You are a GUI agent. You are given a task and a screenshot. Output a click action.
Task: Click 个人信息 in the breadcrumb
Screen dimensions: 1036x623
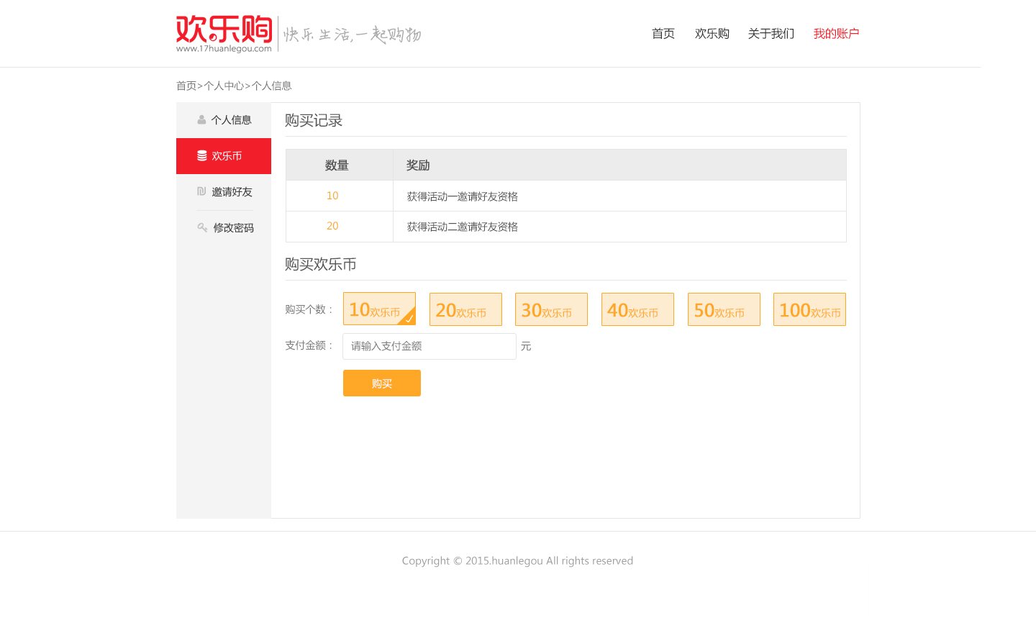[x=272, y=86]
